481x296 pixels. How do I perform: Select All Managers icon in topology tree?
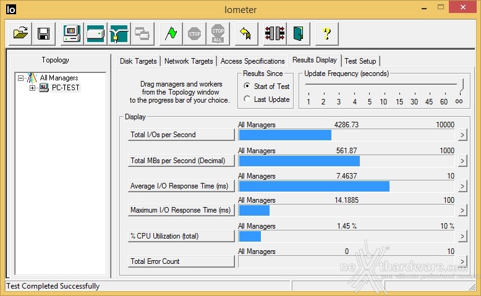(32, 78)
